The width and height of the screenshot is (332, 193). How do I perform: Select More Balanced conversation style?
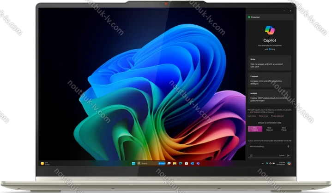269,129
